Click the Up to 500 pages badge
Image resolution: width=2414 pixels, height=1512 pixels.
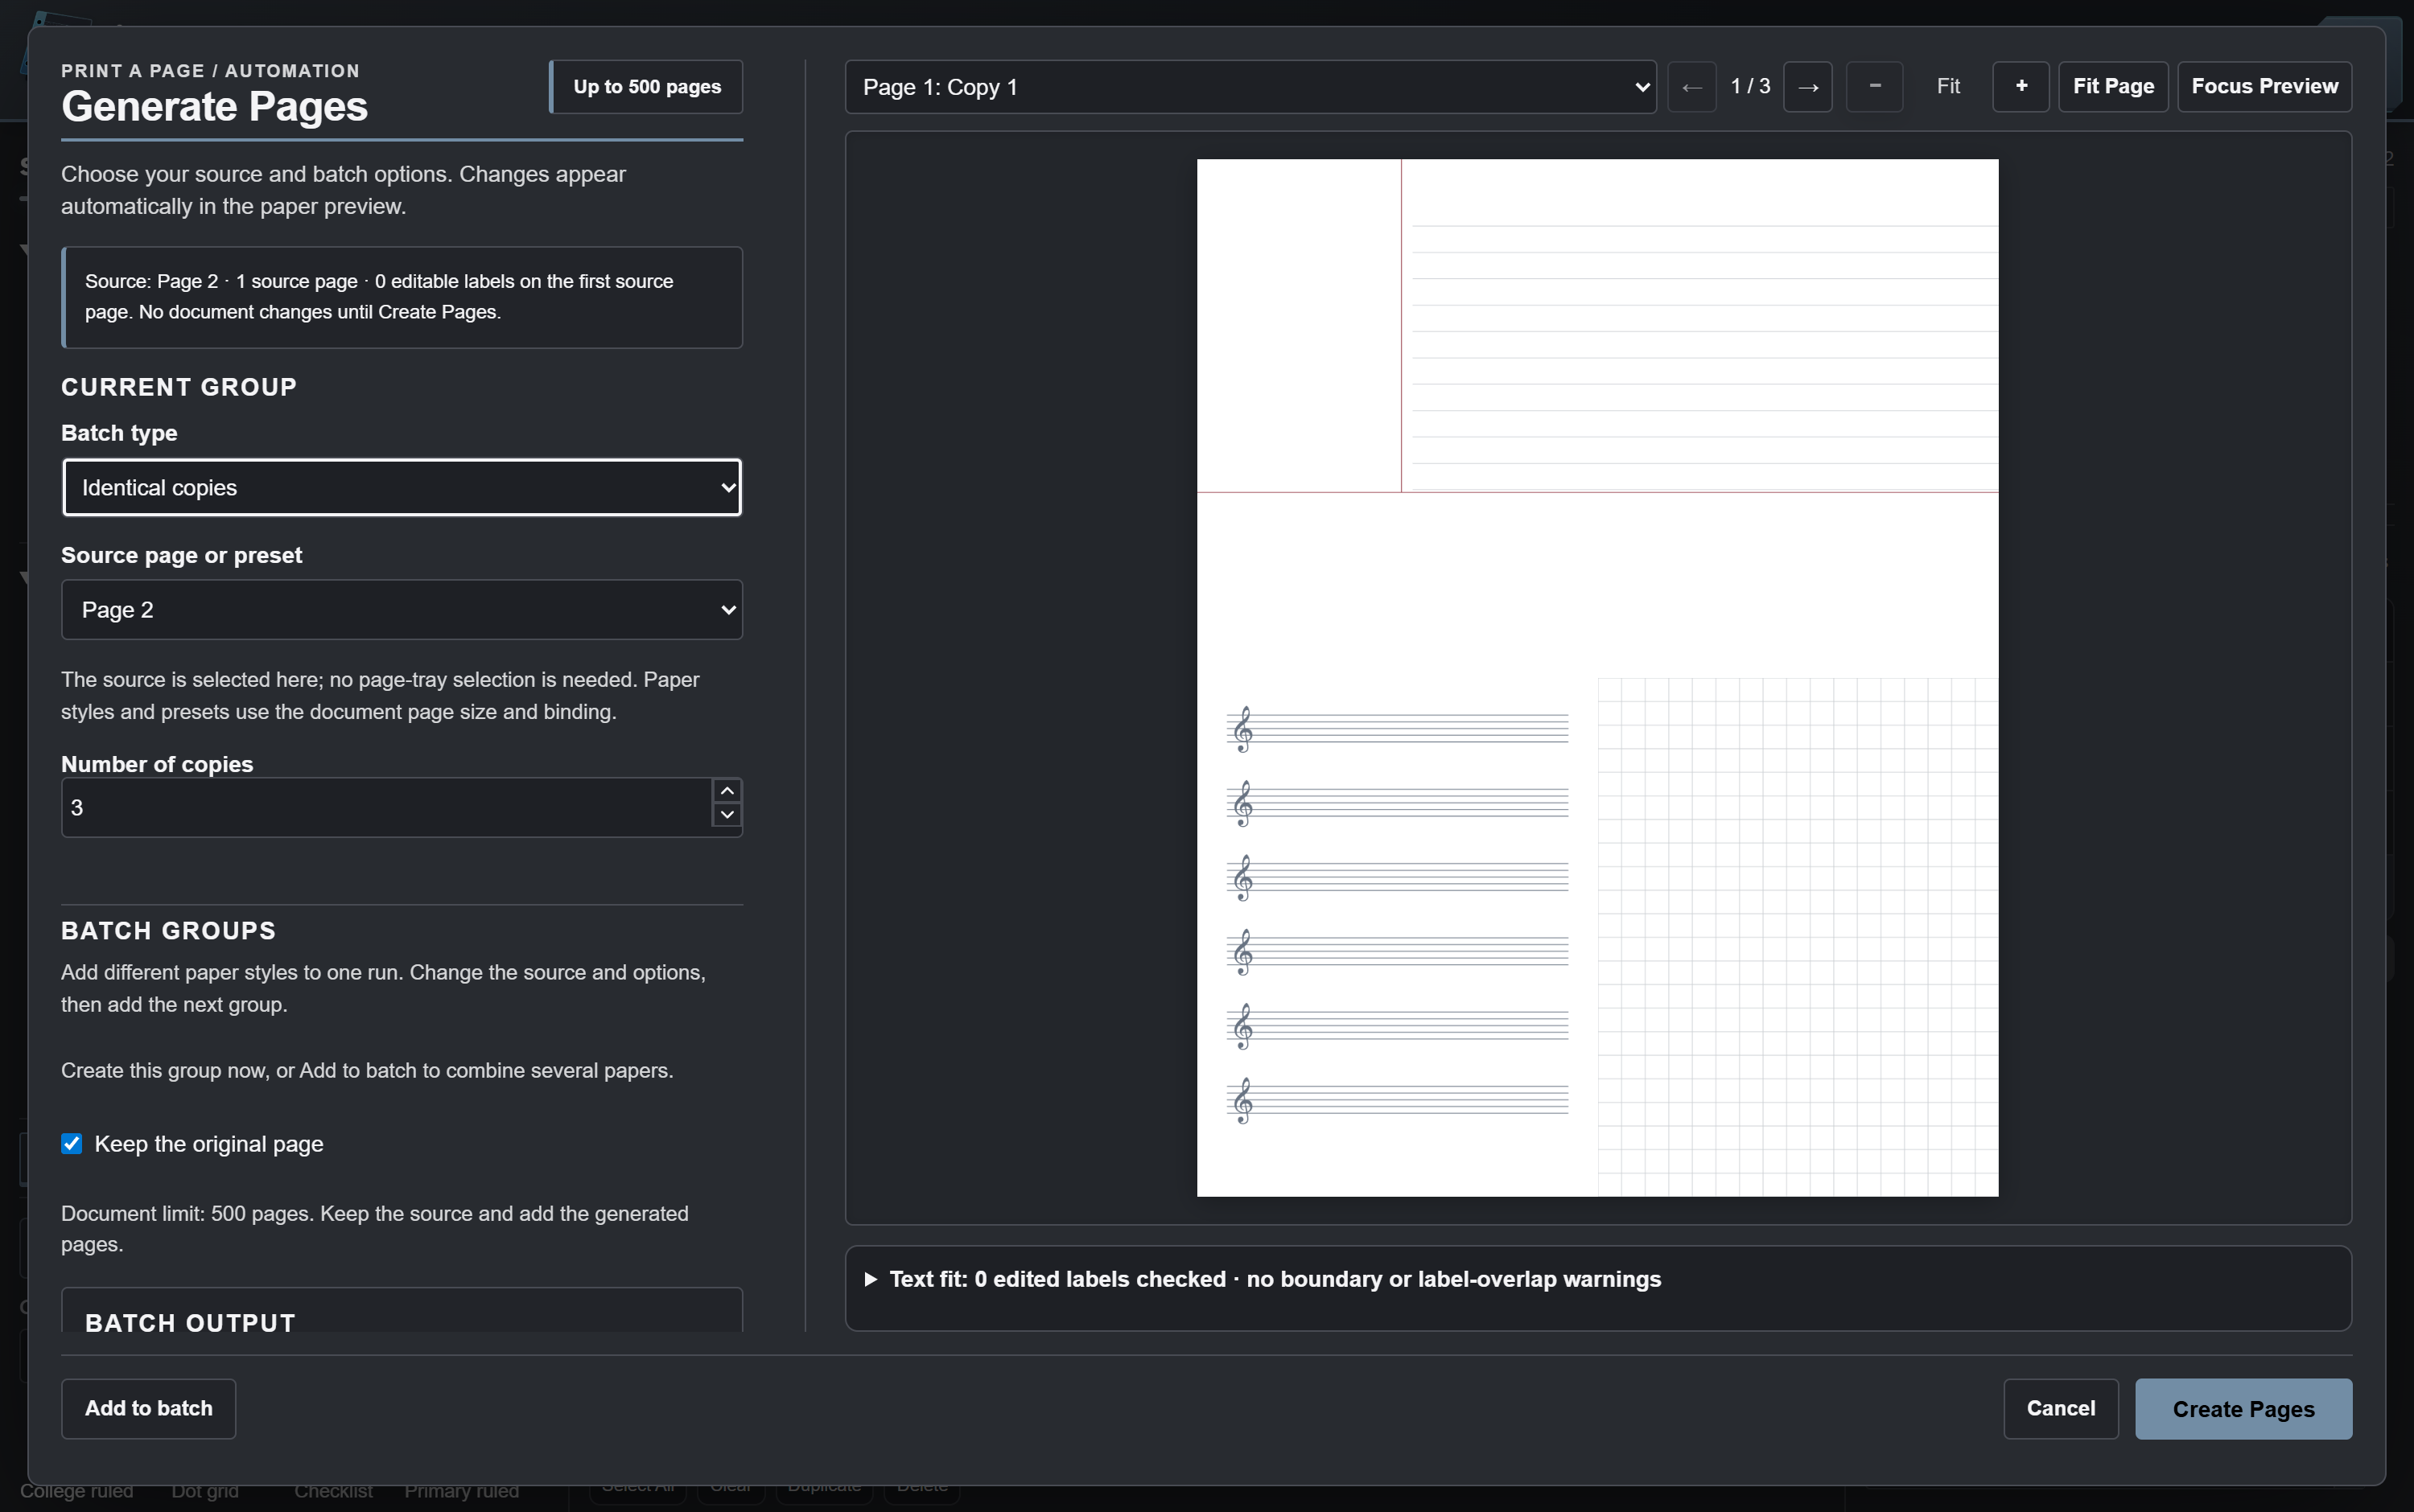tap(646, 87)
